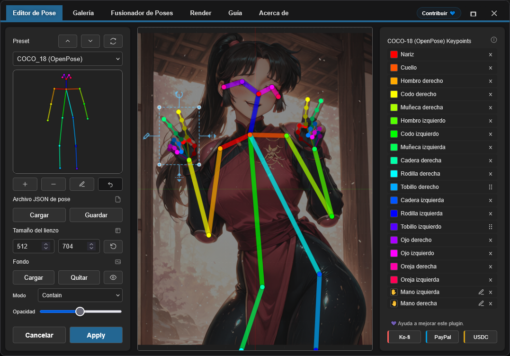Image resolution: width=510 pixels, height=356 pixels.
Task: Click the grid icon beside Tamaño del lienzo
Action: (118, 231)
